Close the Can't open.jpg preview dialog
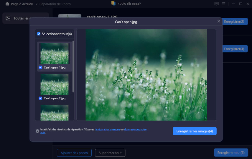This screenshot has width=252, height=159. point(219,21)
